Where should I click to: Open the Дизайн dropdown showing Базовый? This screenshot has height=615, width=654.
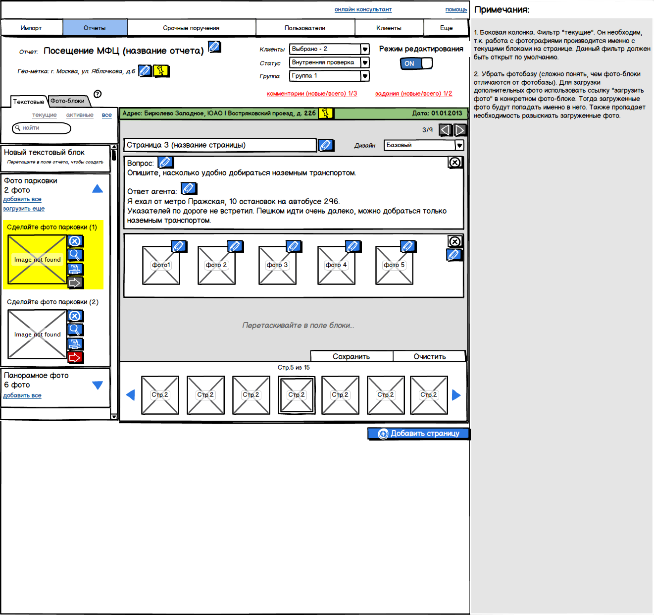coord(459,145)
